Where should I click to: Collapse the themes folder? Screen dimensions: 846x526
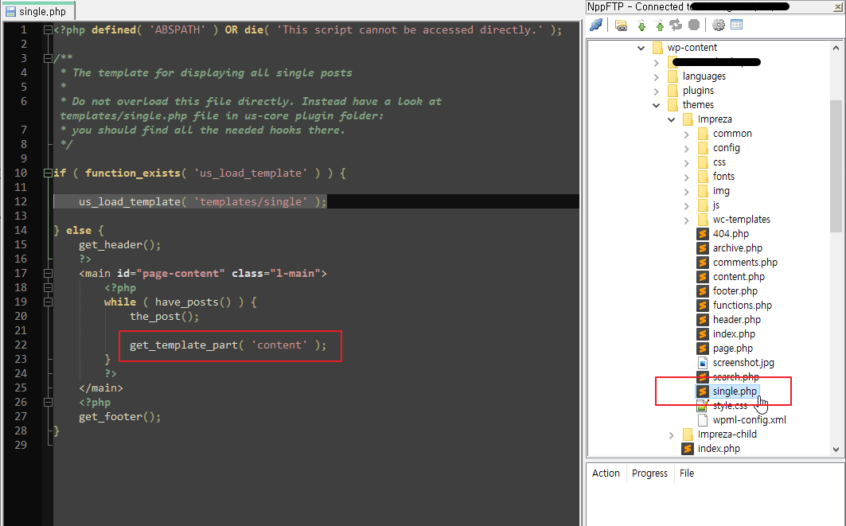[656, 105]
